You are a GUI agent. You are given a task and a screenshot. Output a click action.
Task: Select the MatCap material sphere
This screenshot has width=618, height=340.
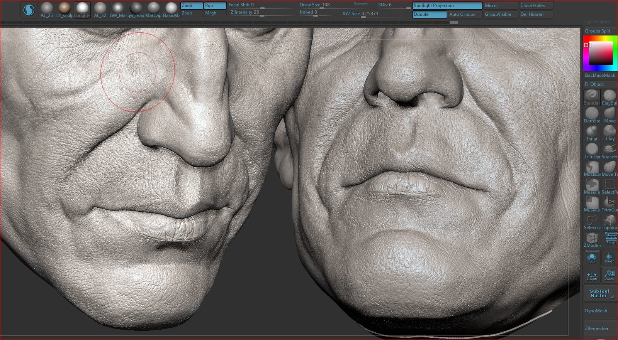153,9
